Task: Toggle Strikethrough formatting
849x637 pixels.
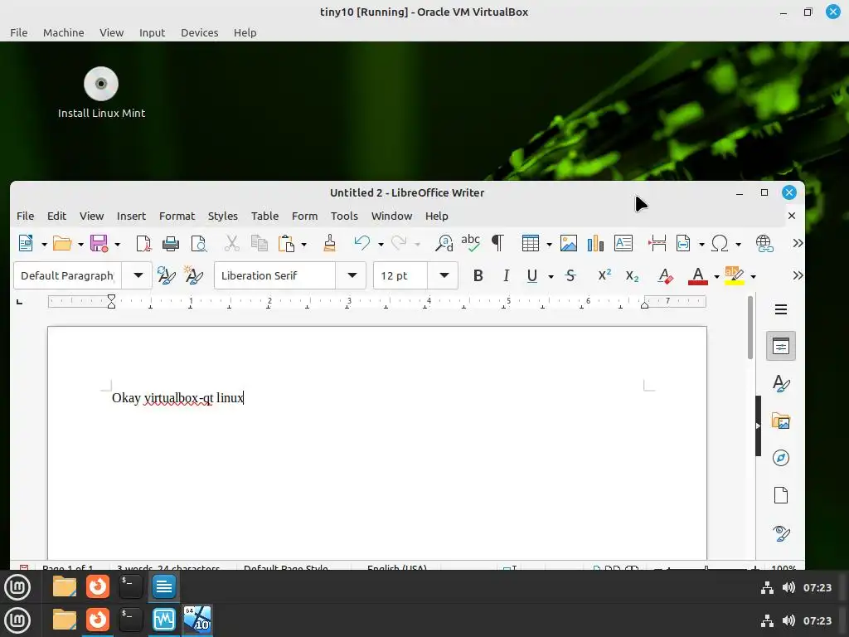Action: 570,275
